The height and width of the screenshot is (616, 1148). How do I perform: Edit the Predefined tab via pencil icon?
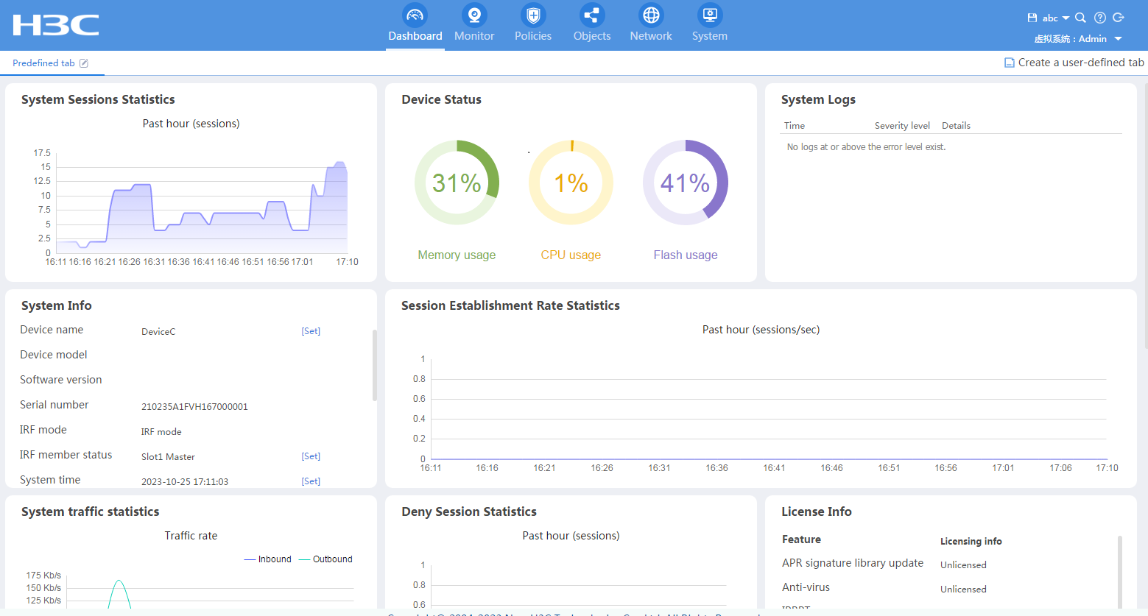click(x=84, y=63)
